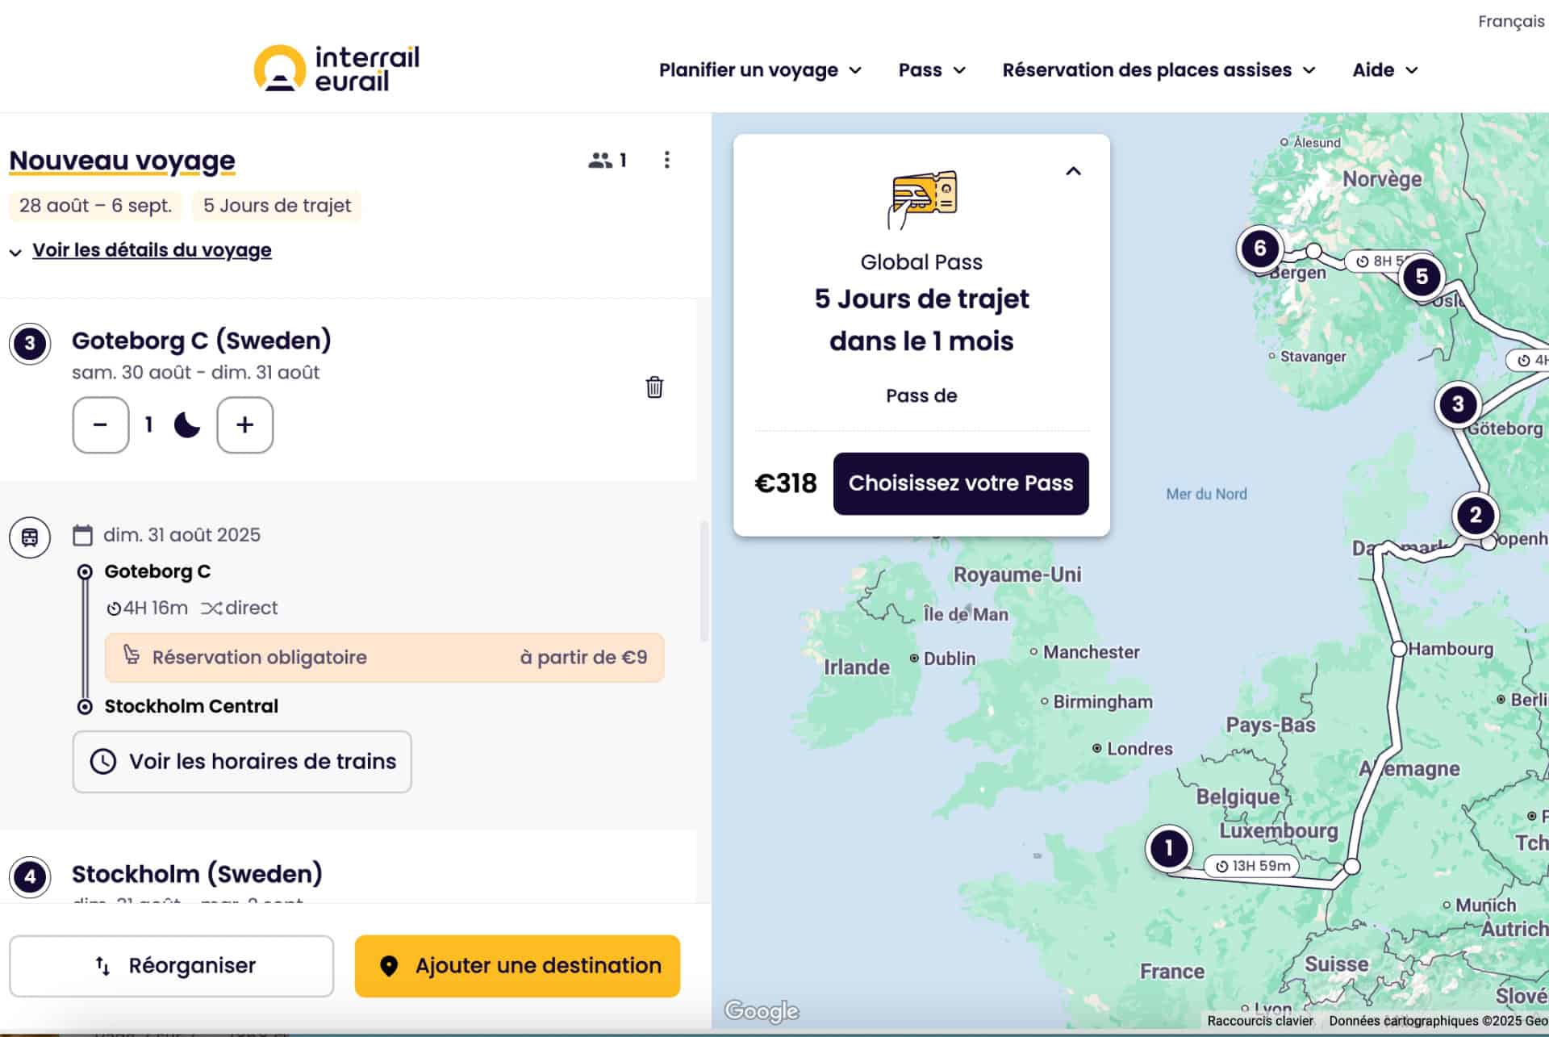Click map marker number 6 near Bergen
This screenshot has width=1549, height=1037.
pyautogui.click(x=1259, y=249)
